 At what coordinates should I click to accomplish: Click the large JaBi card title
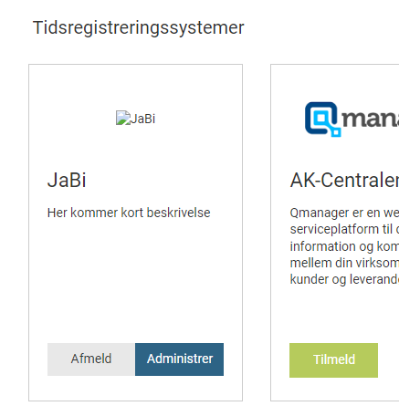tap(67, 180)
